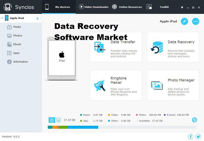The height and width of the screenshot is (141, 204).
Task: Click the Music: 0.97 GB text
Action: [x=93, y=115]
